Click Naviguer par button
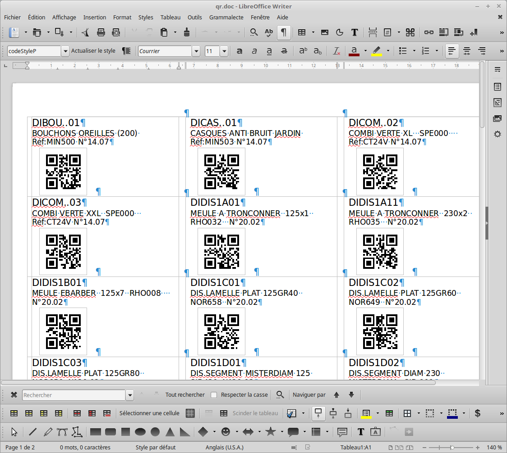 [309, 394]
